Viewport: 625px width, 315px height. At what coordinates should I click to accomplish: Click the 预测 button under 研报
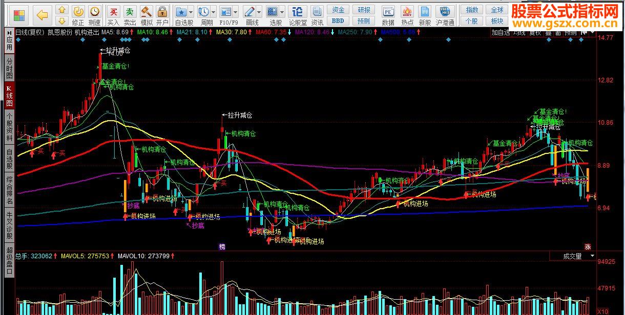pyautogui.click(x=364, y=21)
